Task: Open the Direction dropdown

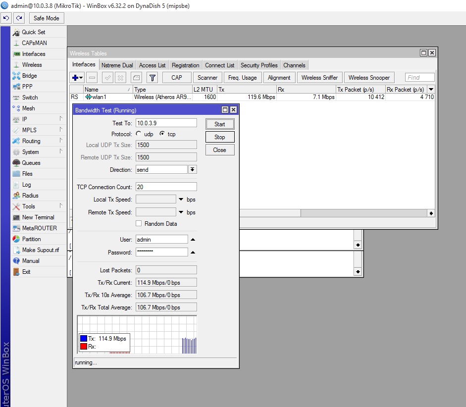Action: [192, 170]
